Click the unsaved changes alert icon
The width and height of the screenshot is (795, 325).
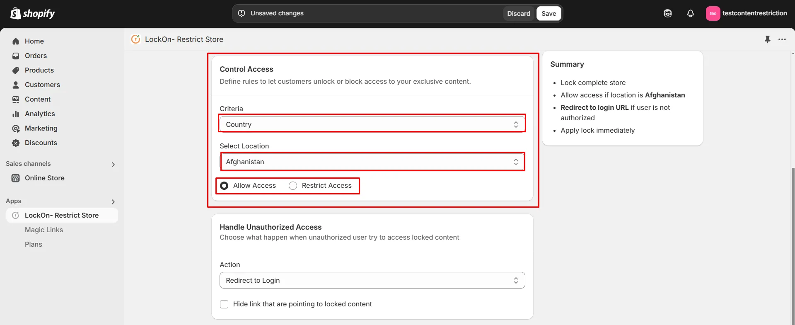(x=242, y=13)
